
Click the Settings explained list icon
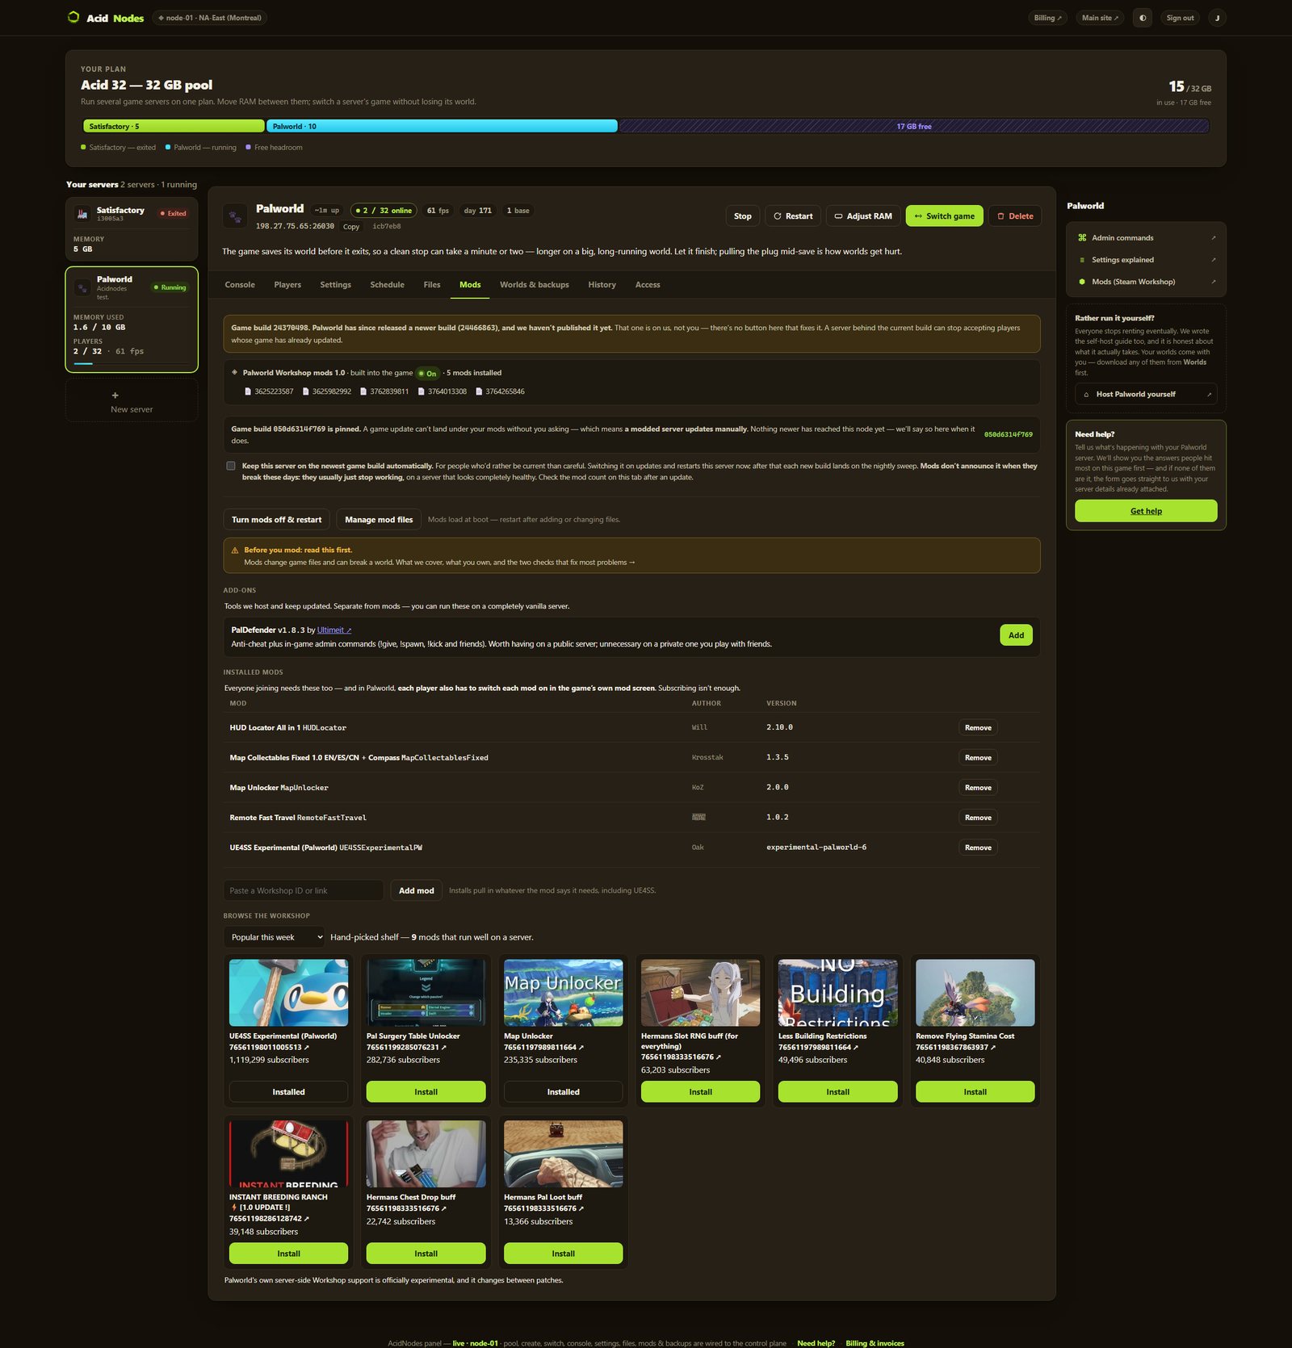tap(1082, 260)
